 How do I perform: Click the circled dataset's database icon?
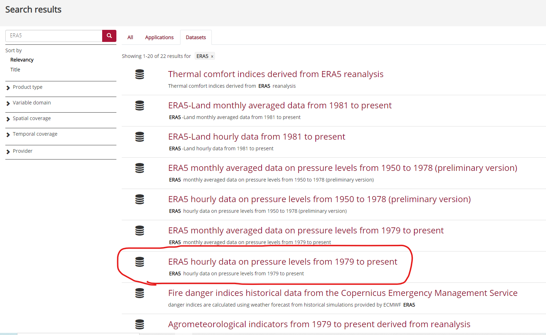coord(140,262)
